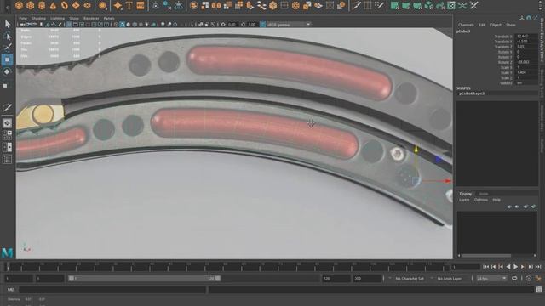Open the Layers menu in layer editor
545x306 pixels.
click(464, 200)
